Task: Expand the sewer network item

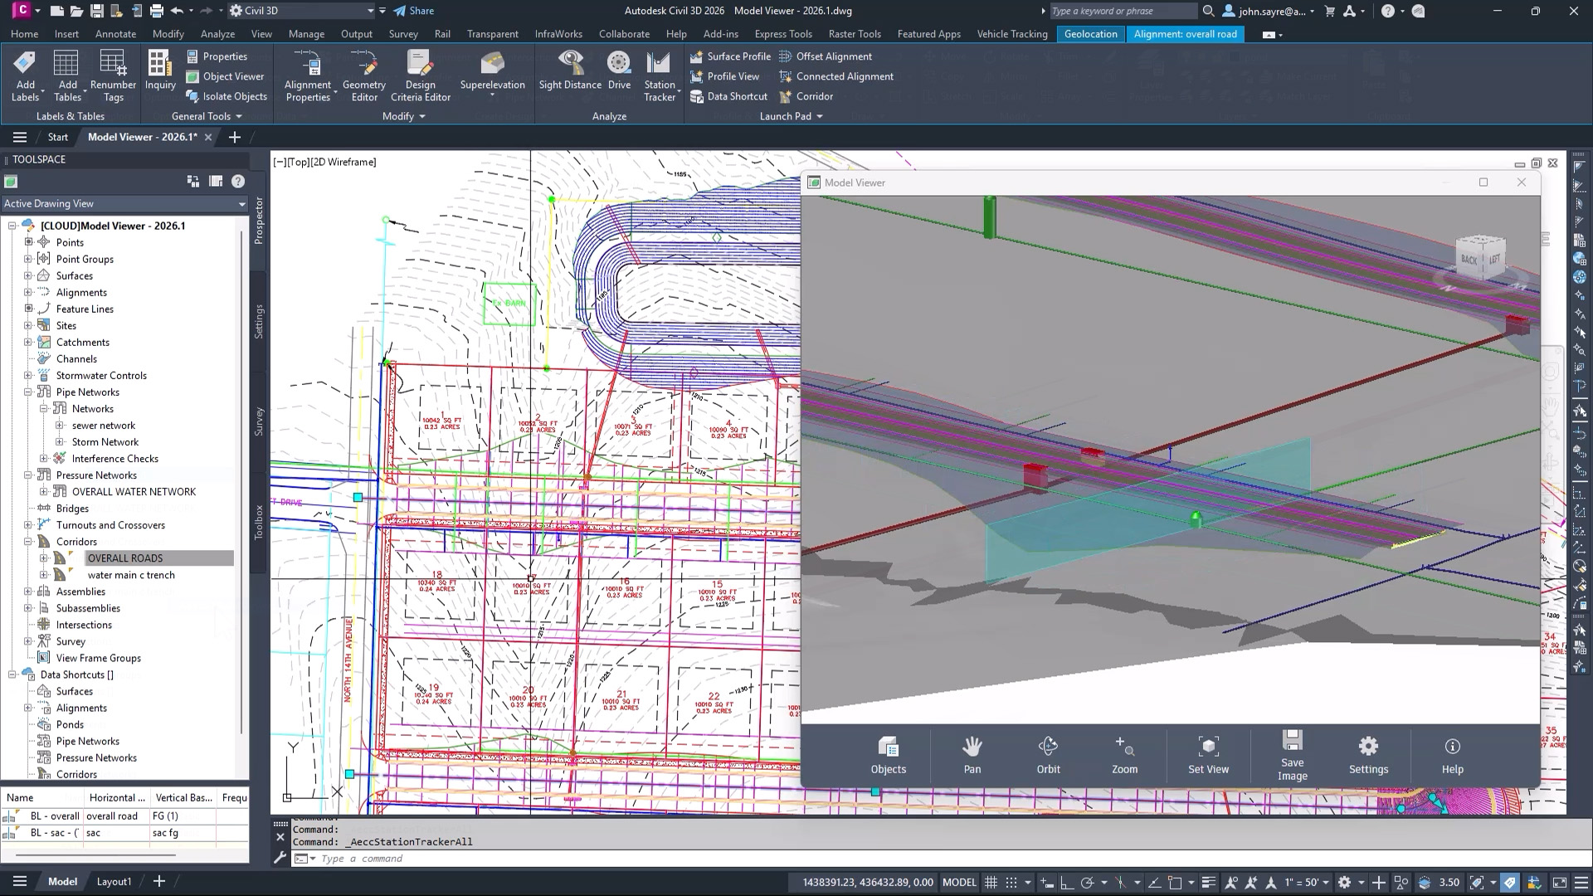Action: (60, 425)
